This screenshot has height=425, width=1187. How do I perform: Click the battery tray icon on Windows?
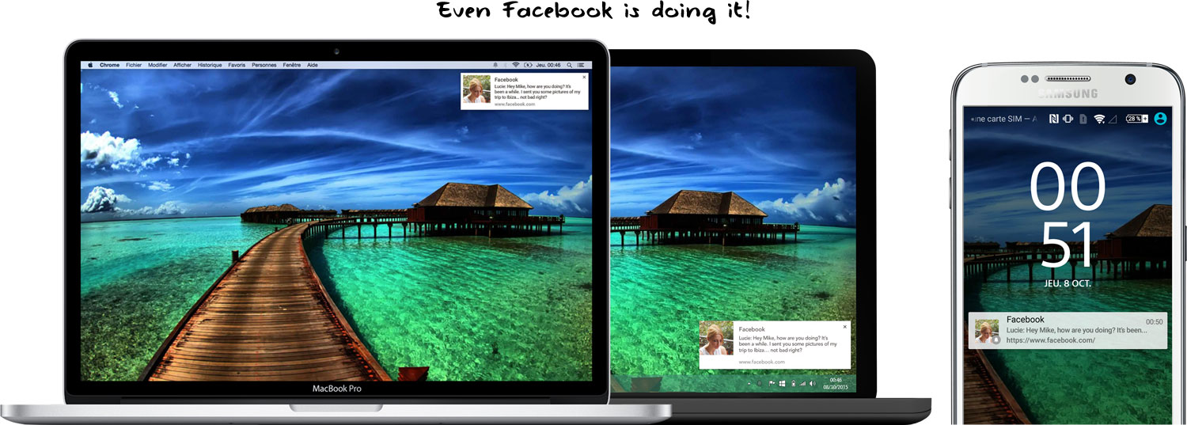pyautogui.click(x=794, y=383)
